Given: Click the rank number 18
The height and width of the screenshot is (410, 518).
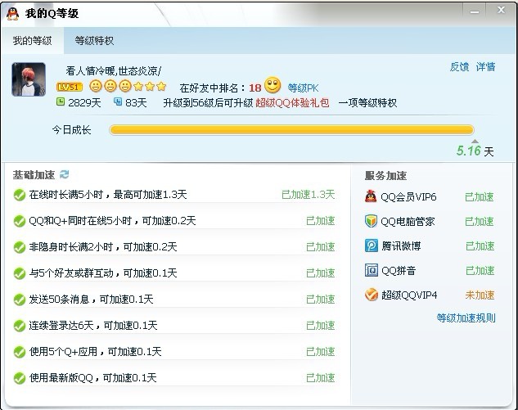Looking at the screenshot, I should (254, 88).
